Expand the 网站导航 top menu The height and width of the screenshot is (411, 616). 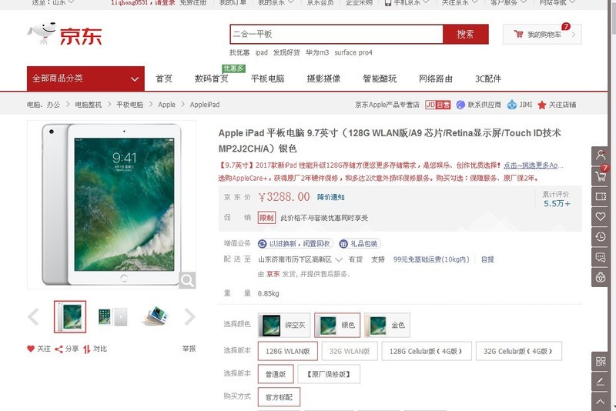[557, 3]
